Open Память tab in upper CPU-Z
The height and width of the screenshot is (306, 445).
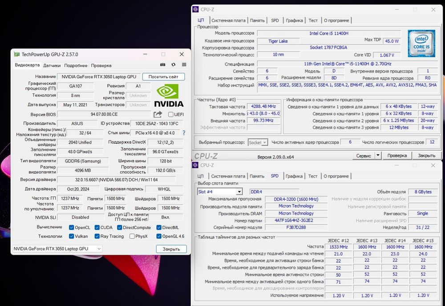pos(257,20)
